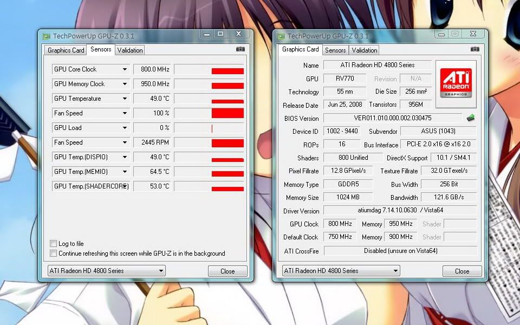Open Sensors tab in right window

(x=335, y=50)
